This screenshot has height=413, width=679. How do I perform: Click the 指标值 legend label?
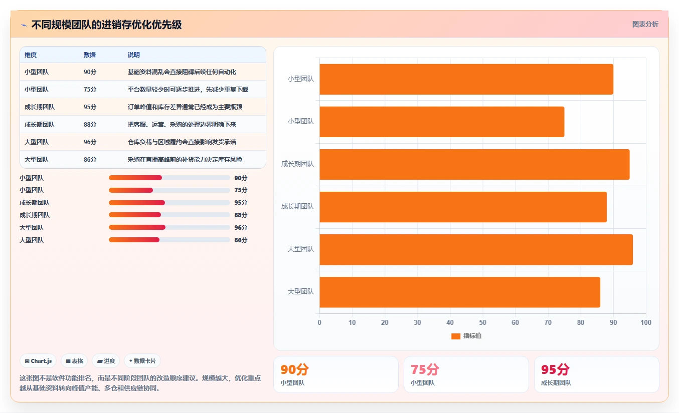[472, 336]
